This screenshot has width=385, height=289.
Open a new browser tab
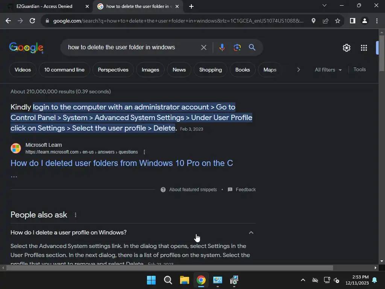[x=191, y=6]
